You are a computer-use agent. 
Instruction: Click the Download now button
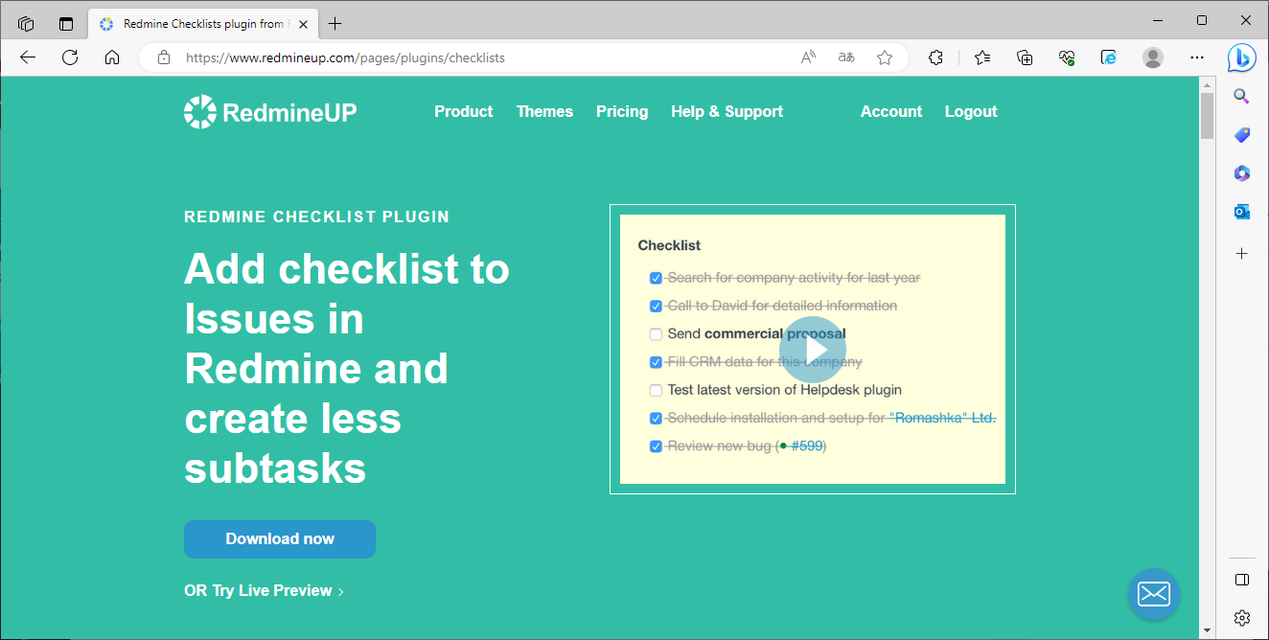(x=279, y=538)
